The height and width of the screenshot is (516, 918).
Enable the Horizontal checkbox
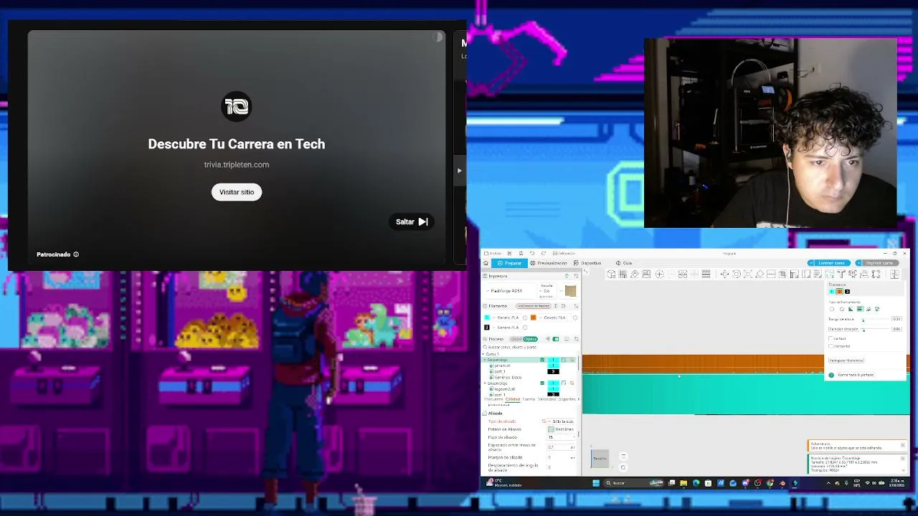click(x=831, y=346)
